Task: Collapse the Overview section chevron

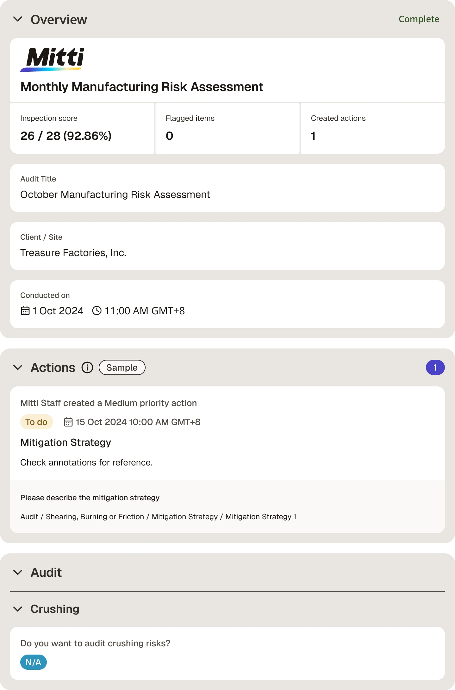Action: [18, 19]
